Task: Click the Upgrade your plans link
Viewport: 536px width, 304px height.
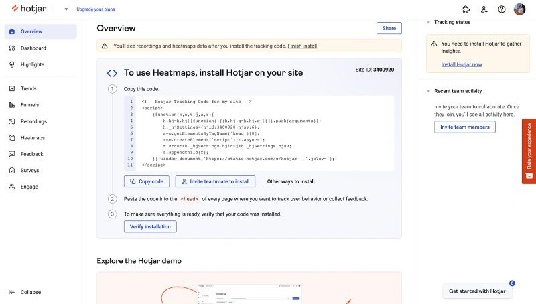Action: (x=96, y=9)
